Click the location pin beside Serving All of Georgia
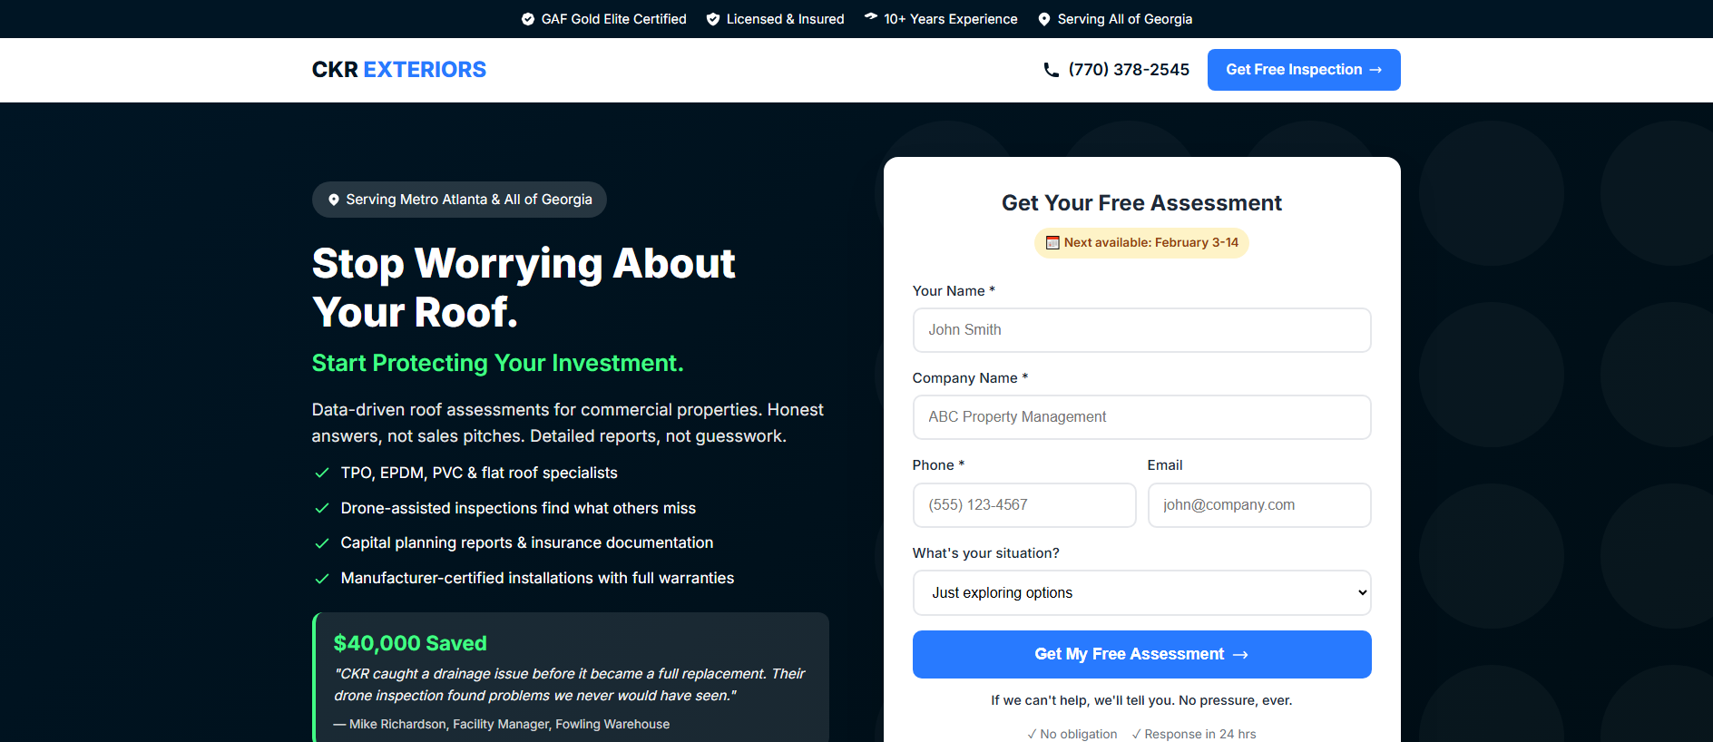The image size is (1713, 742). [1044, 19]
